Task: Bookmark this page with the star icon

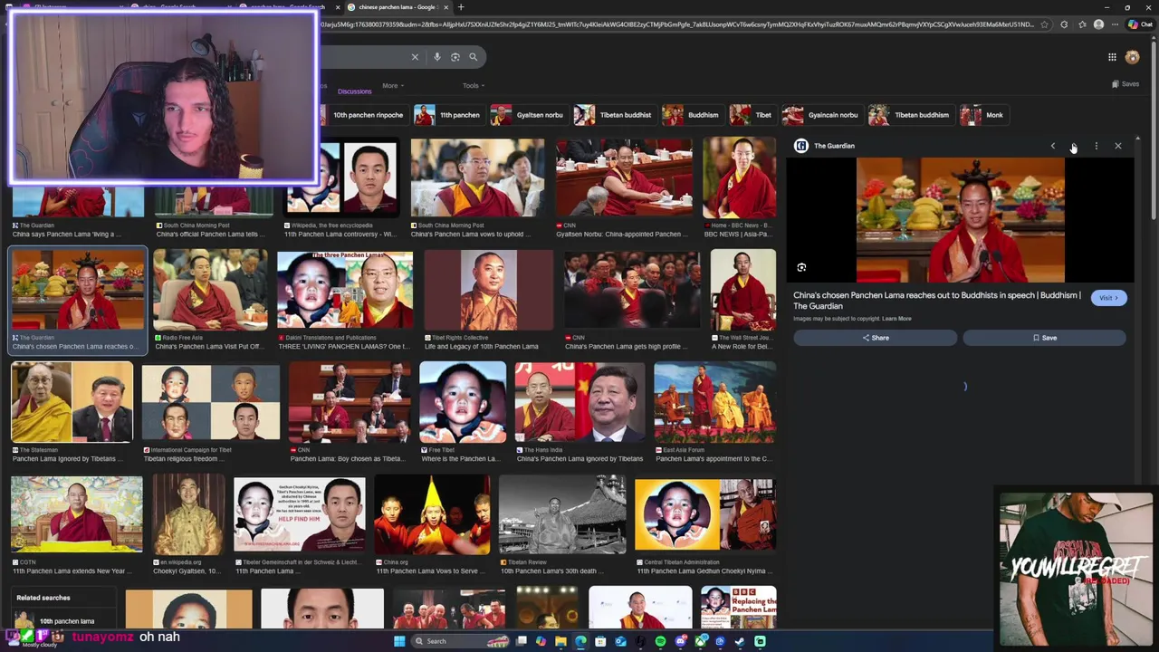Action: (1044, 24)
